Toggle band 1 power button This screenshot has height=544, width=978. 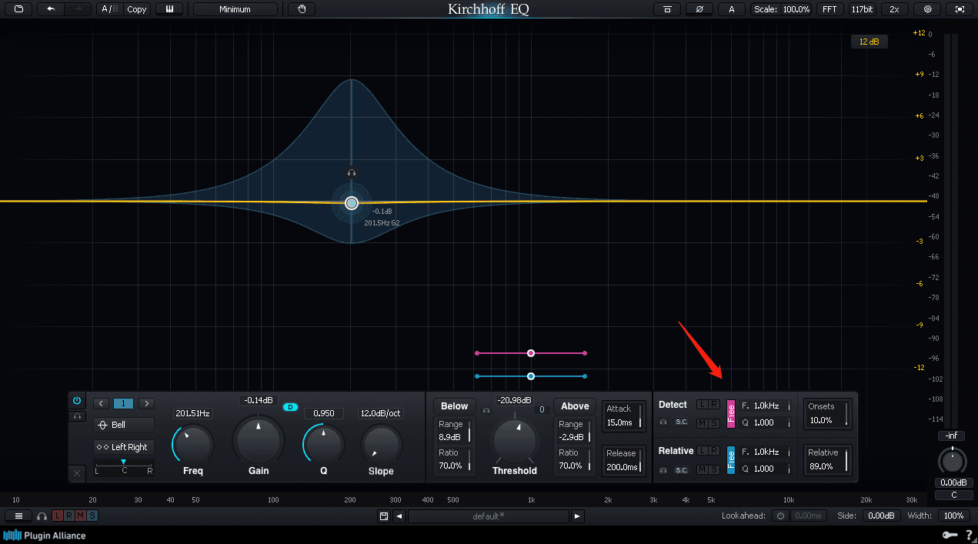(x=77, y=401)
